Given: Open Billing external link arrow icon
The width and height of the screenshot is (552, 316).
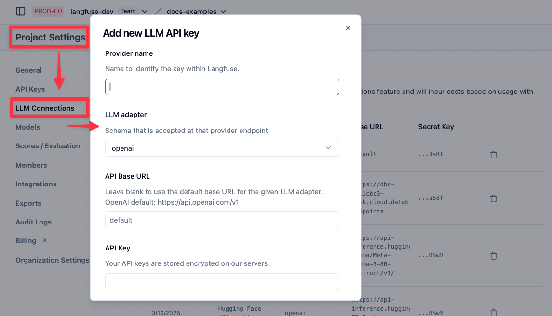Looking at the screenshot, I should [x=44, y=241].
